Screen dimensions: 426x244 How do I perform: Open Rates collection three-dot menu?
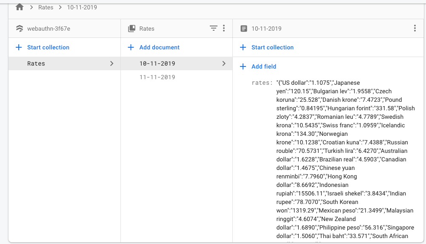click(224, 29)
